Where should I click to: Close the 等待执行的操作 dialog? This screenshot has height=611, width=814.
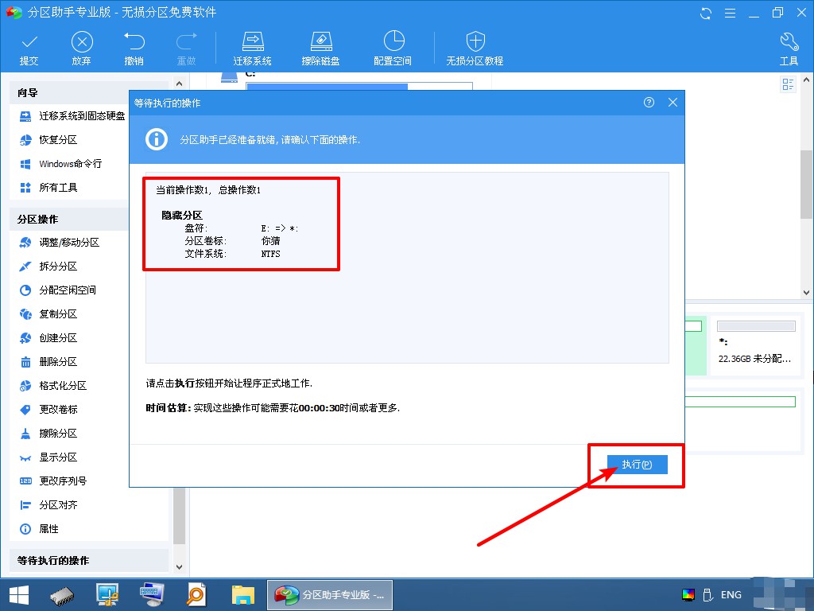click(673, 103)
